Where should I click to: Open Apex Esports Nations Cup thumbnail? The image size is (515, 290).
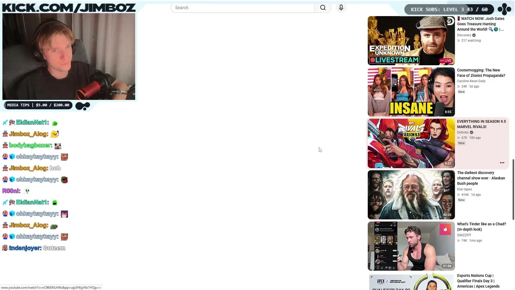pyautogui.click(x=411, y=282)
